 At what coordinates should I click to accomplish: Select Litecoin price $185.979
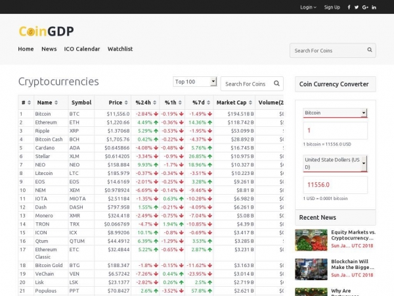[119, 173]
